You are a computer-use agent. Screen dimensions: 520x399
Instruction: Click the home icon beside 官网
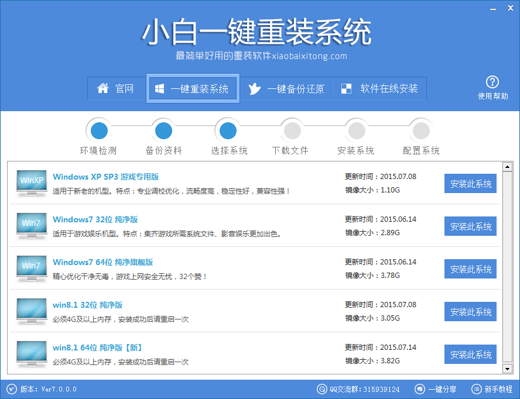(101, 88)
